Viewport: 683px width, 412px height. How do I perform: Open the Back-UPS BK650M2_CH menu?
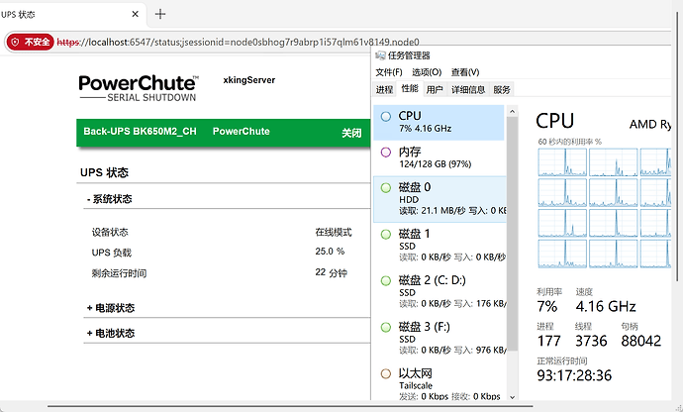tap(140, 132)
